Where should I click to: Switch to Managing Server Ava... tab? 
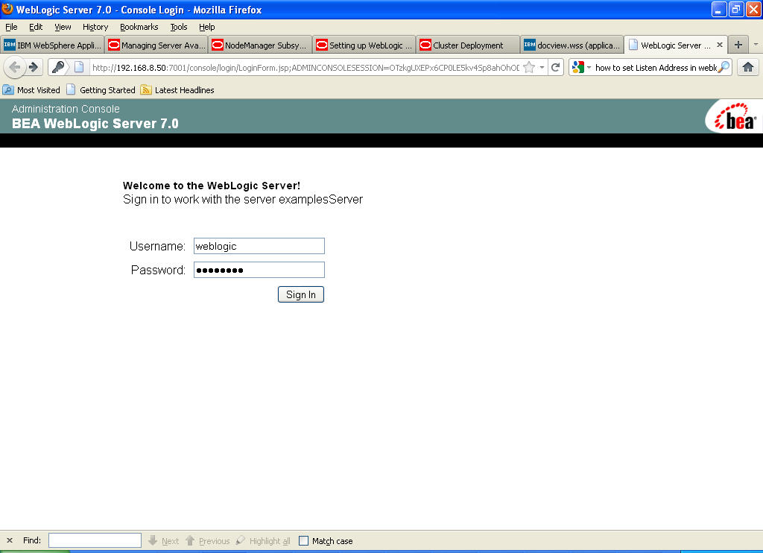click(156, 45)
